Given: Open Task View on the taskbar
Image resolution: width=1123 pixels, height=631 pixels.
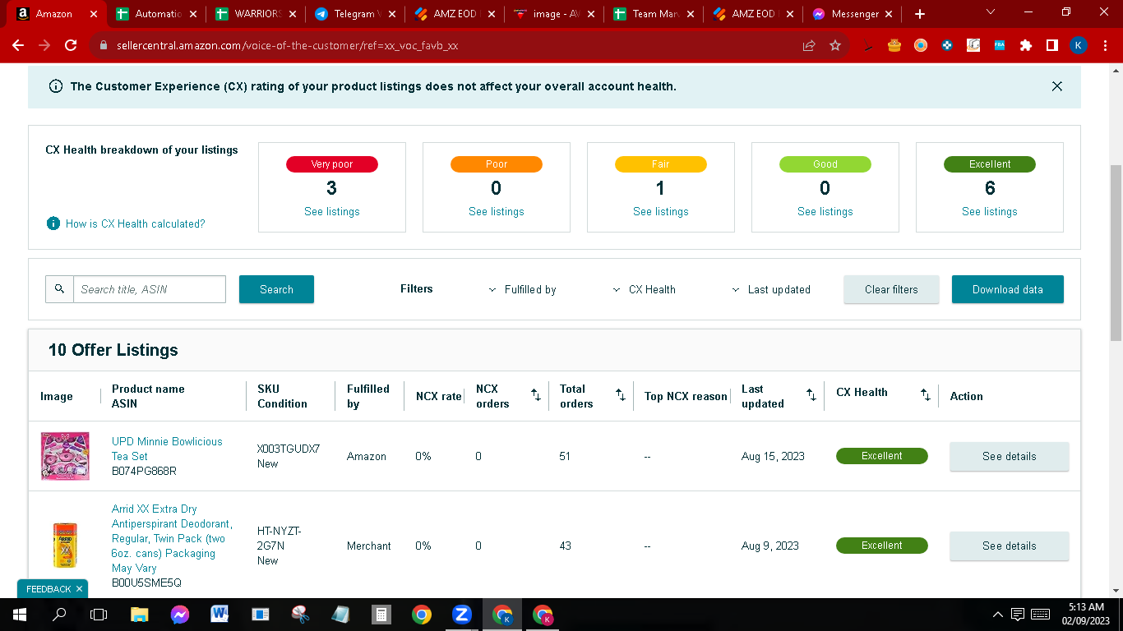Looking at the screenshot, I should pyautogui.click(x=99, y=615).
